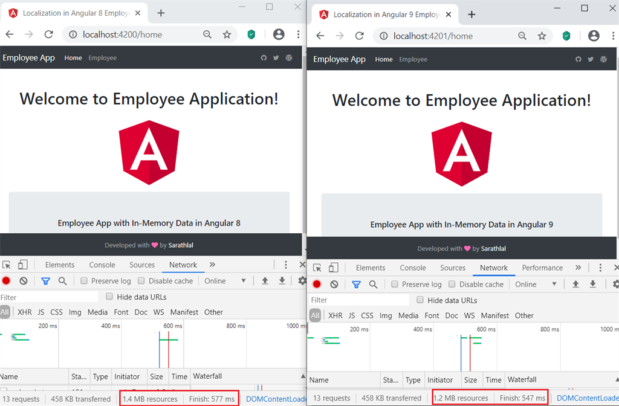Open network search in right DevTools

point(373,284)
